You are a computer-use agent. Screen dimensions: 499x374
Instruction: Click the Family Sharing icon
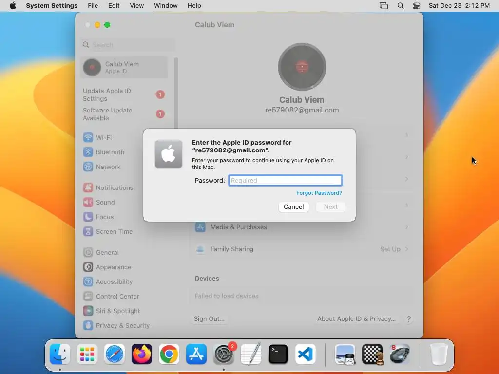tap(200, 249)
